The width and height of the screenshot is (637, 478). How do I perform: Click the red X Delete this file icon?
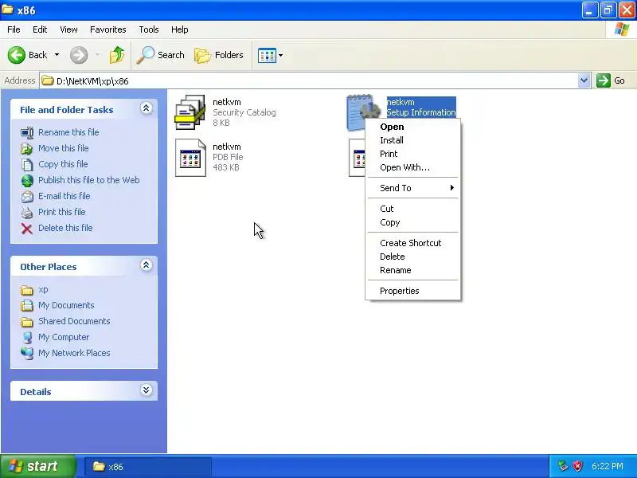[x=27, y=229]
